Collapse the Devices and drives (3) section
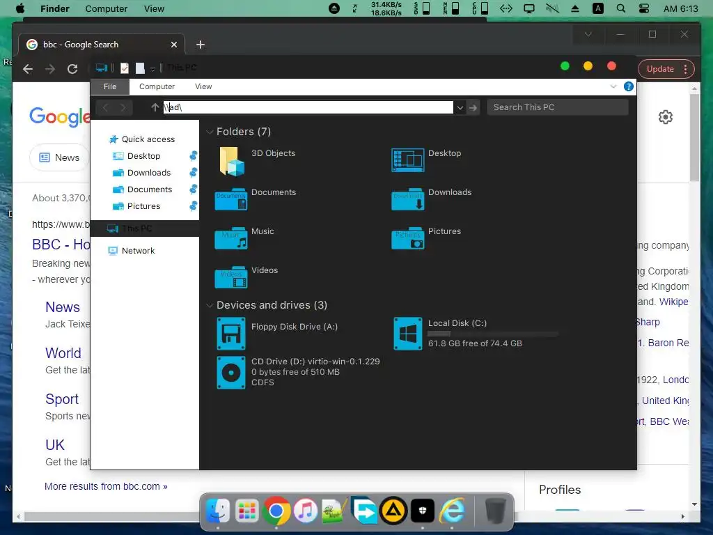Image resolution: width=713 pixels, height=535 pixels. coord(210,305)
